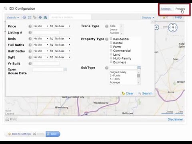The height and width of the screenshot is (144, 192).
Task: Click the Clear button
Action: 128,93
